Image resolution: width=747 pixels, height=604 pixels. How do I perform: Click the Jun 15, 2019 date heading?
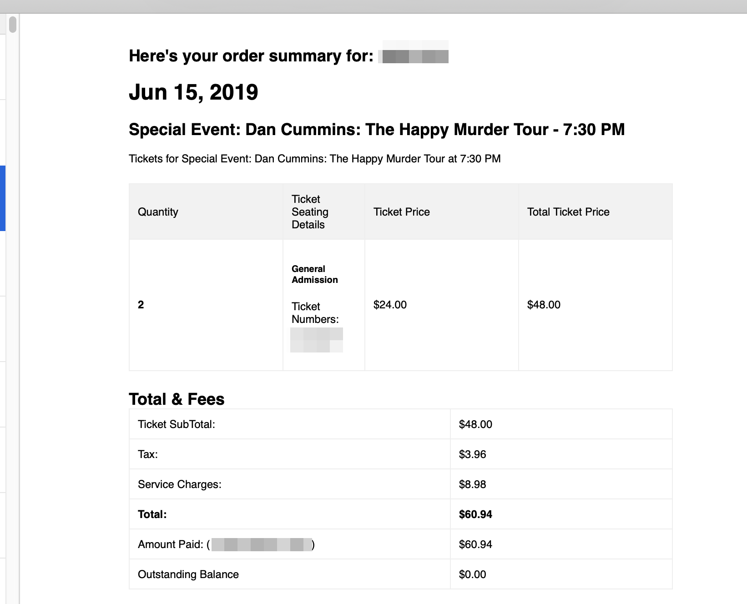(193, 92)
